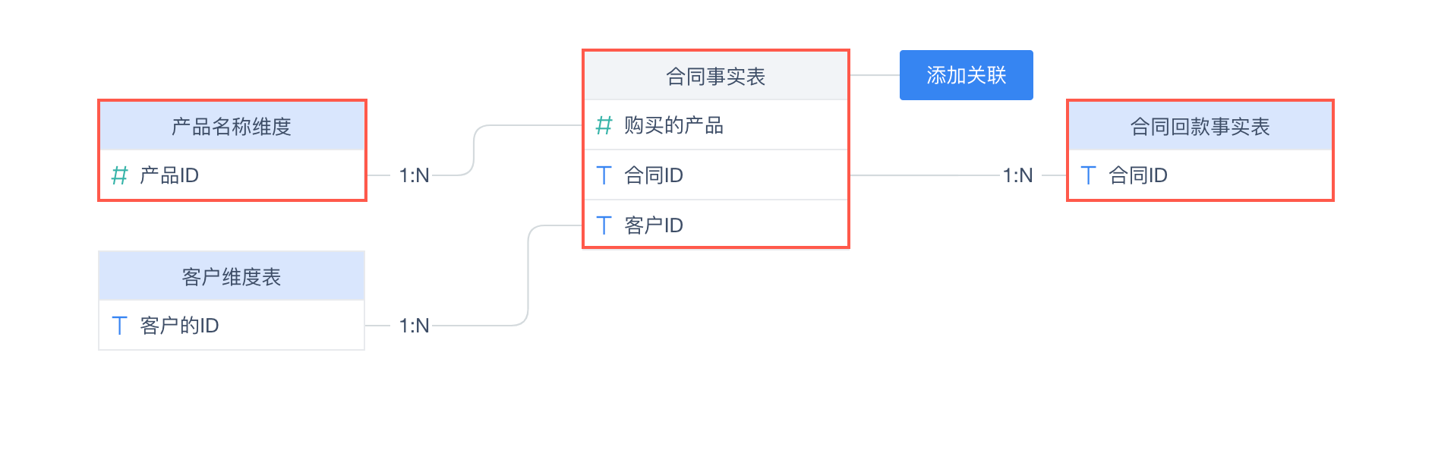This screenshot has height=463, width=1435.
Task: Click the numeric type icon beside 产品ID
Action: [119, 175]
